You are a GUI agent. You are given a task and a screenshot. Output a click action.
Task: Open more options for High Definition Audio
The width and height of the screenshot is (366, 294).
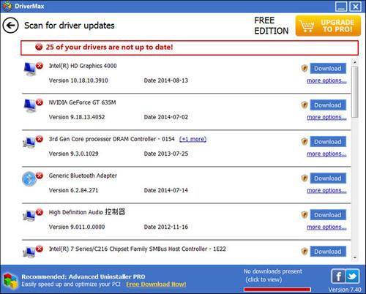pyautogui.click(x=326, y=227)
